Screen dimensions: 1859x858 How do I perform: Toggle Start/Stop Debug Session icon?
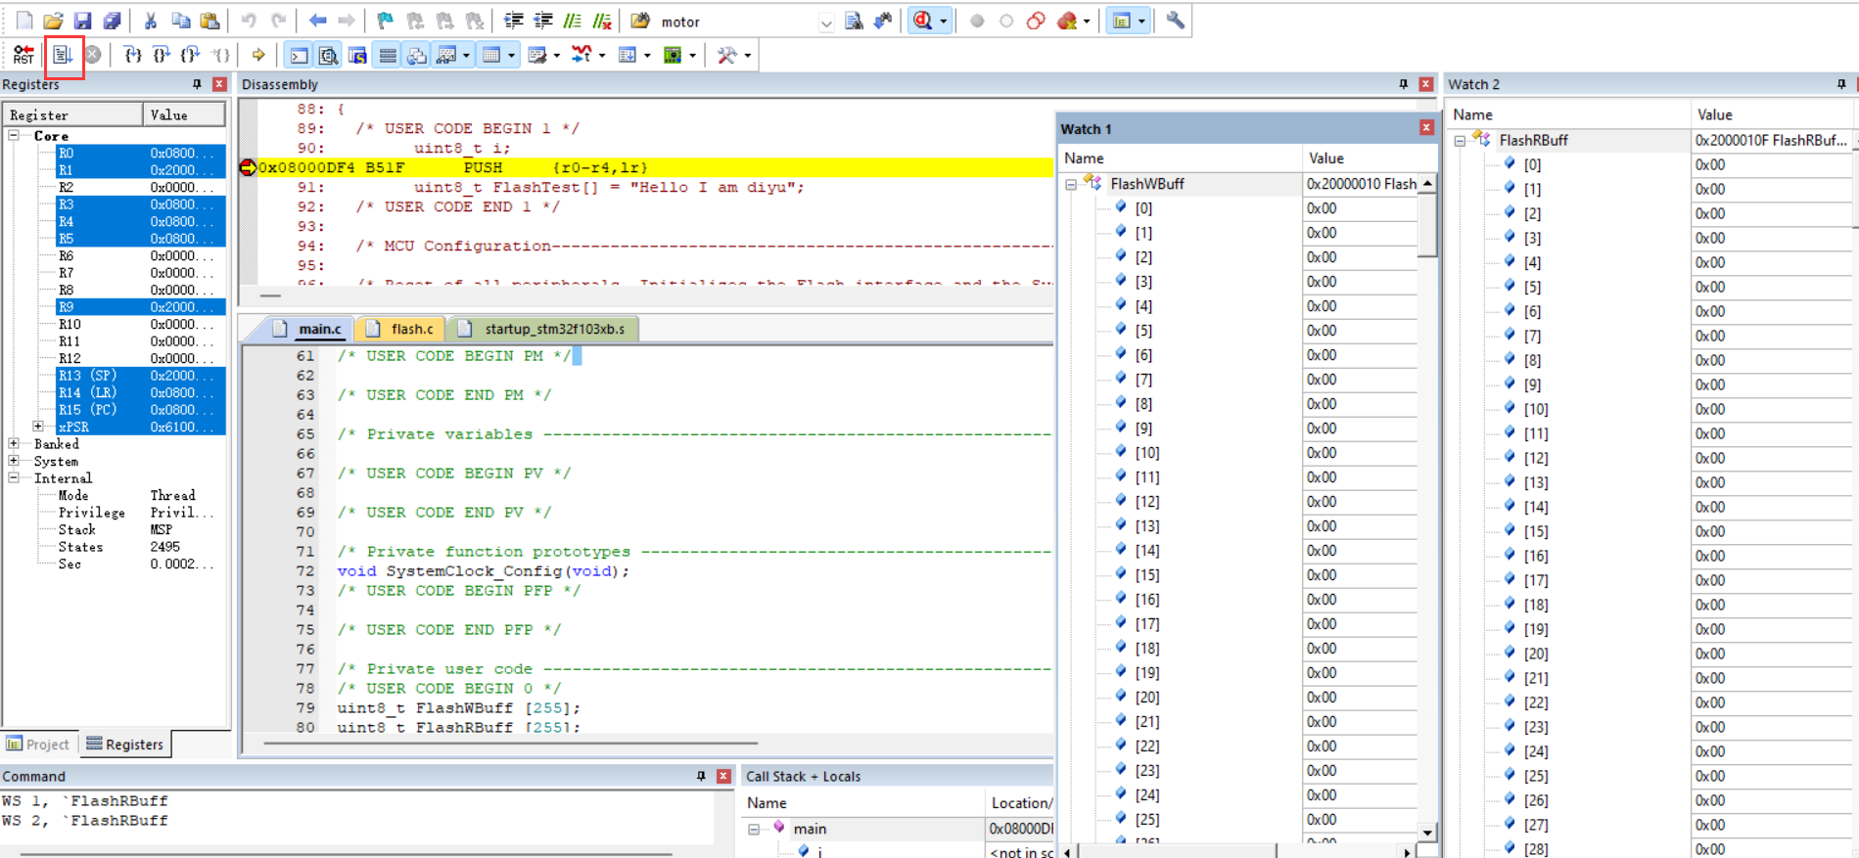[922, 21]
